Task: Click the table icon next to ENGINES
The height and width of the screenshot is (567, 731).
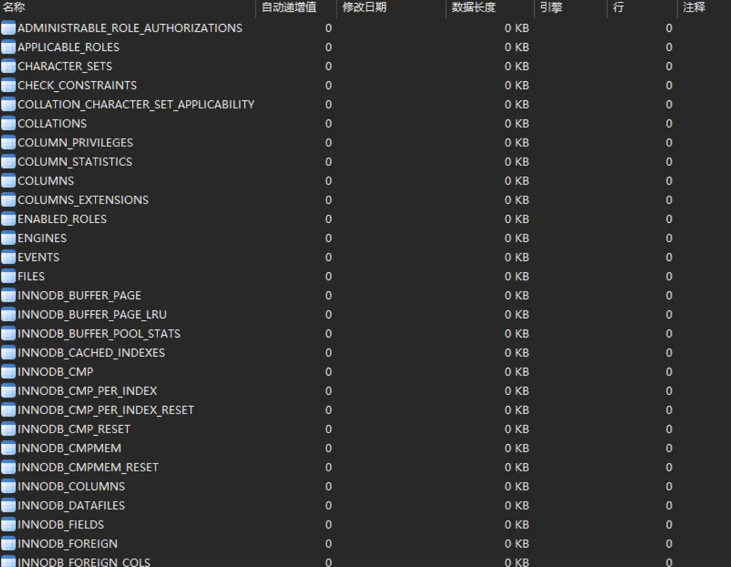Action: (8, 238)
